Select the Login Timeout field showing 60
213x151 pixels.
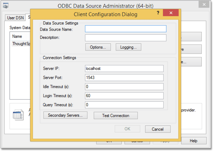(x=124, y=96)
